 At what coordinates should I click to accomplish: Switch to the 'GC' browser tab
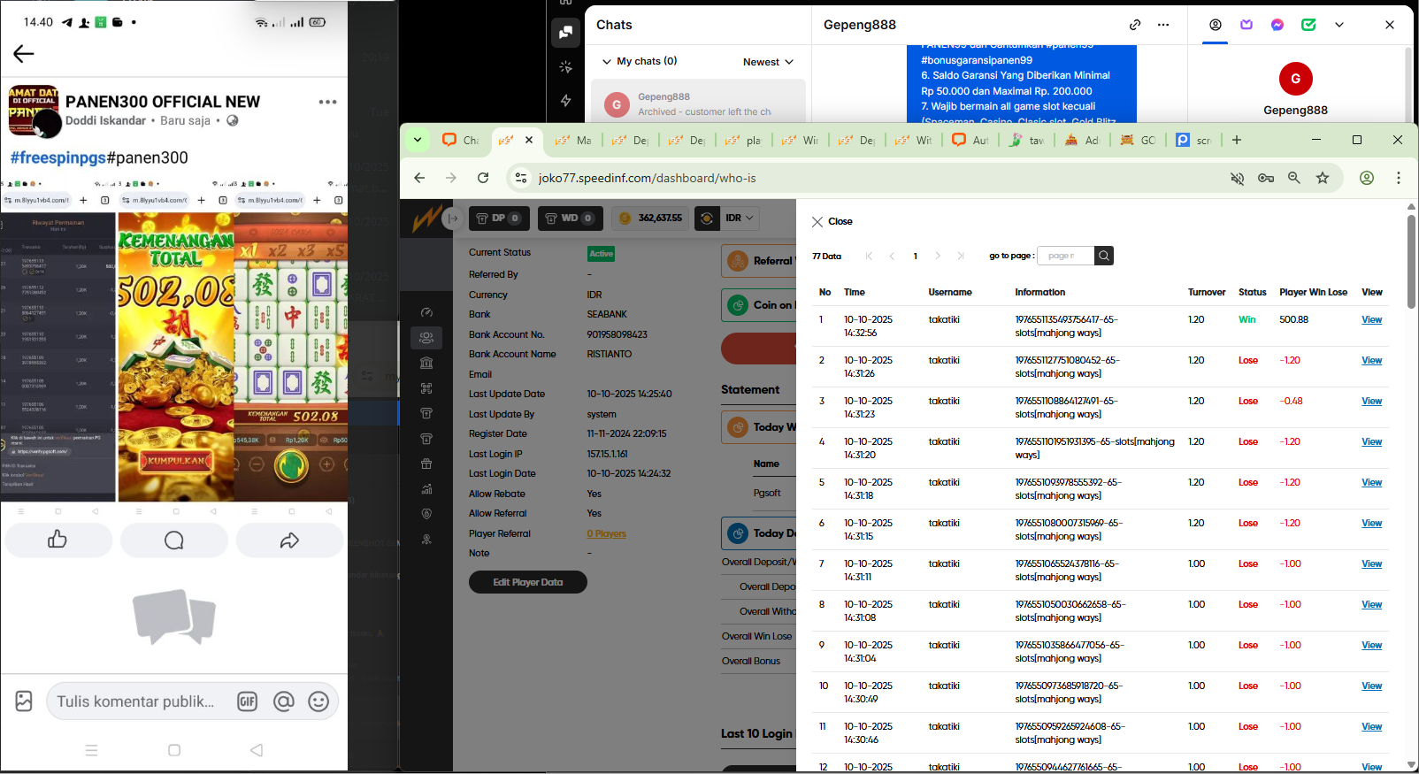click(x=1138, y=140)
